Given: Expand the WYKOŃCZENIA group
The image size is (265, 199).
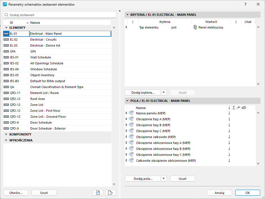Looking at the screenshot, I should (6, 140).
